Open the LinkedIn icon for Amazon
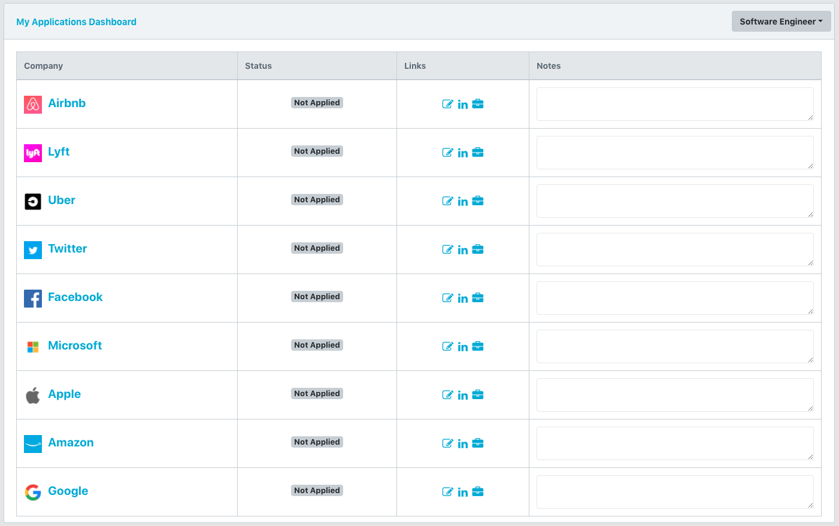 pos(463,444)
